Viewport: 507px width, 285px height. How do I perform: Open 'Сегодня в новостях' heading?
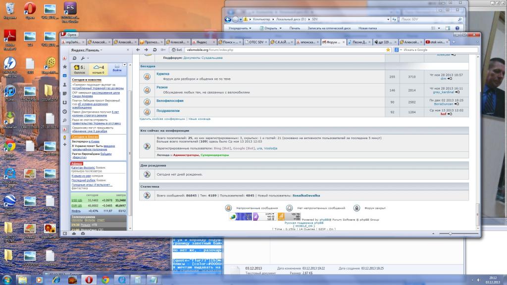pos(86,80)
